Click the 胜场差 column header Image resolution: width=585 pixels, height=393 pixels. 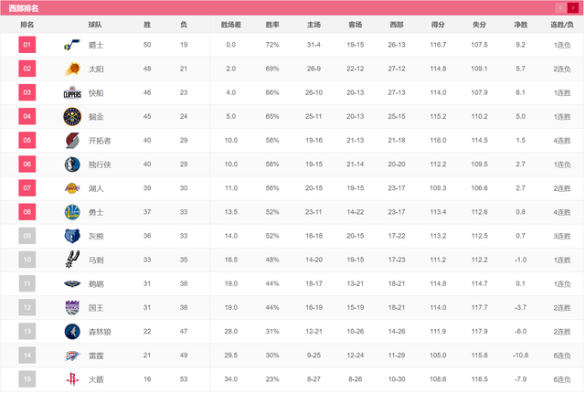click(231, 25)
